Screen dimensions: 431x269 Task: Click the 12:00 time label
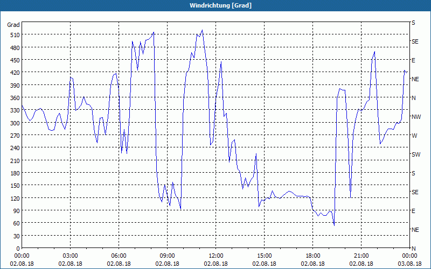coord(216,256)
